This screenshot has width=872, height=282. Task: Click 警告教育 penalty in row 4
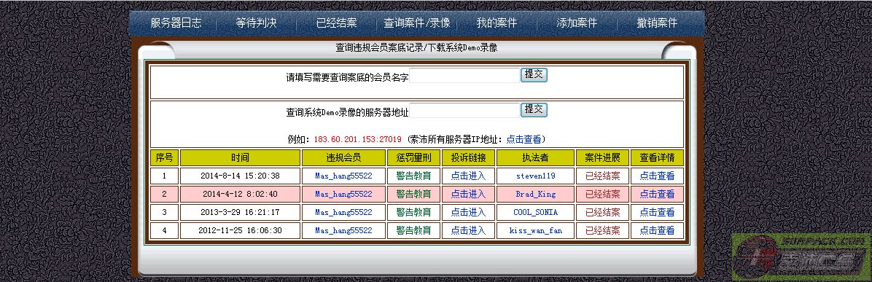pos(413,230)
